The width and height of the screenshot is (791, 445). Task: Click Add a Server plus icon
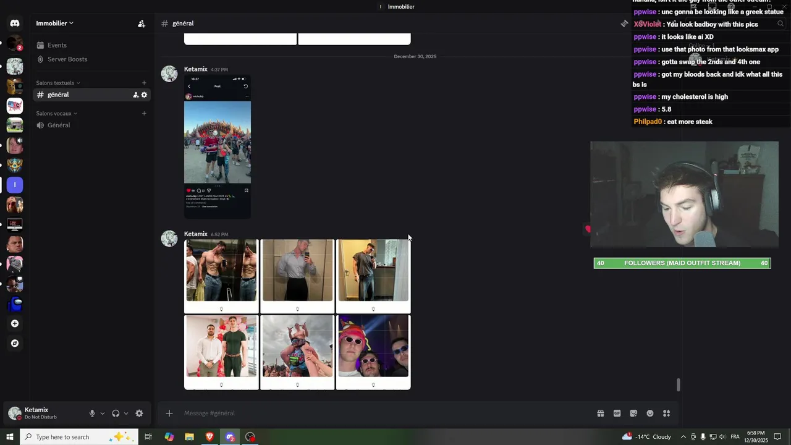(15, 323)
